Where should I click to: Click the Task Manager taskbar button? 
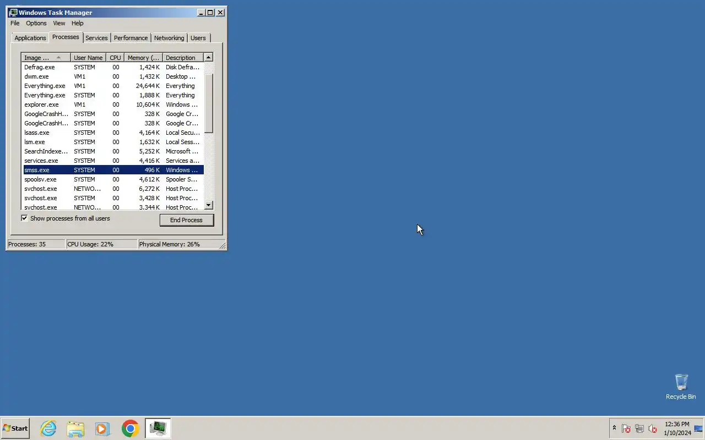point(158,428)
